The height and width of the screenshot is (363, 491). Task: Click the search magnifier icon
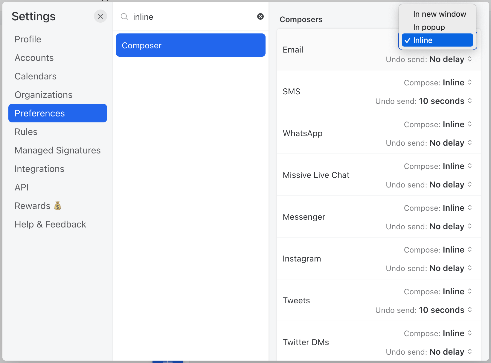coord(124,17)
